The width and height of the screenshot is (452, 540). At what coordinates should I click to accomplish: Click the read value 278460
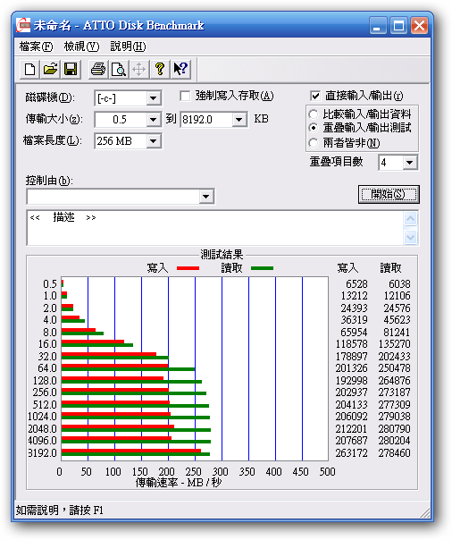(x=395, y=453)
